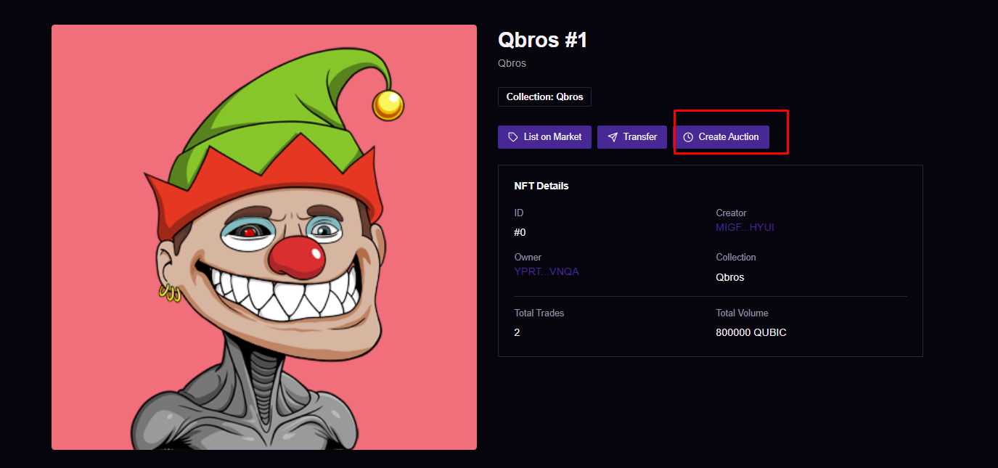This screenshot has height=468, width=998.
Task: Click the ID field label
Action: pyautogui.click(x=519, y=213)
